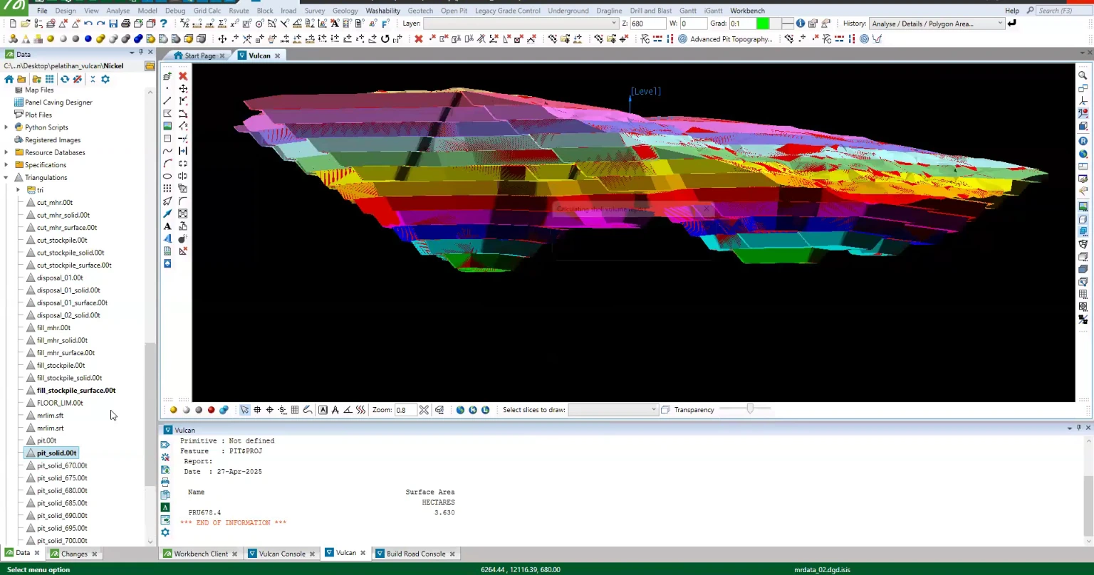Click the rotate circular arrow icon in toolbar

[x=385, y=39]
